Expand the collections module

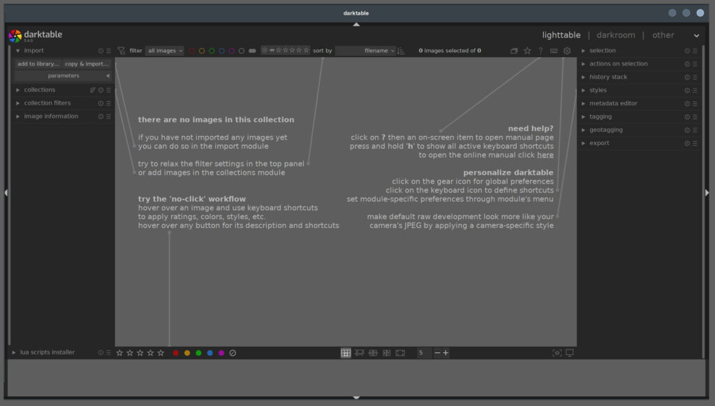pos(39,90)
